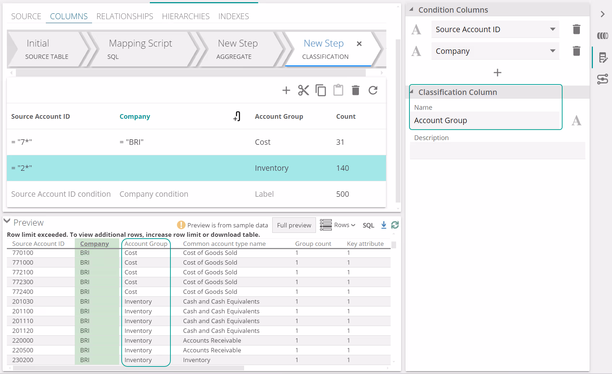This screenshot has height=374, width=612.
Task: Collapse the Preview section
Action: pyautogui.click(x=7, y=221)
